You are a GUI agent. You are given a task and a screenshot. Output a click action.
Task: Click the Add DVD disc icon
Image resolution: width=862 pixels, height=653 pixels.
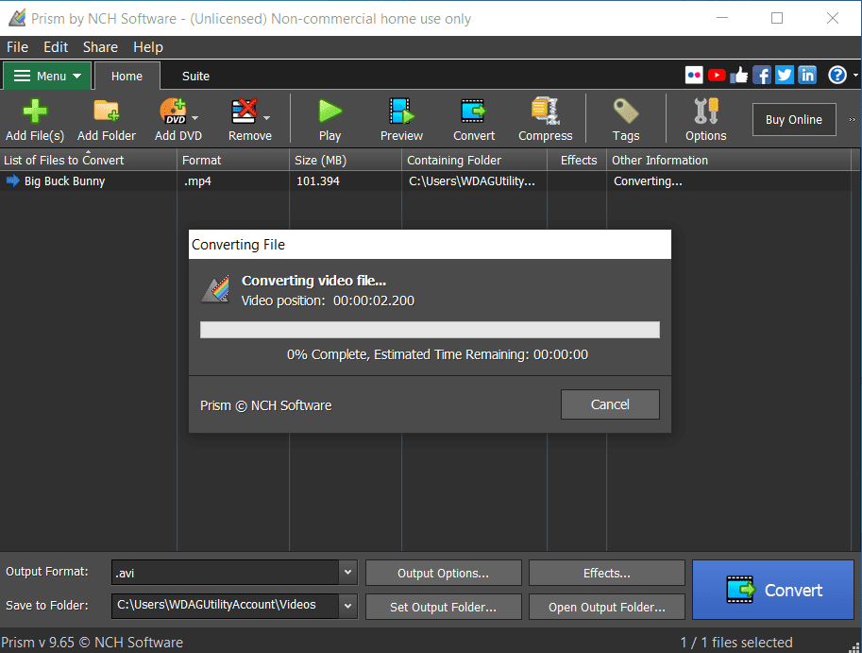[x=173, y=111]
